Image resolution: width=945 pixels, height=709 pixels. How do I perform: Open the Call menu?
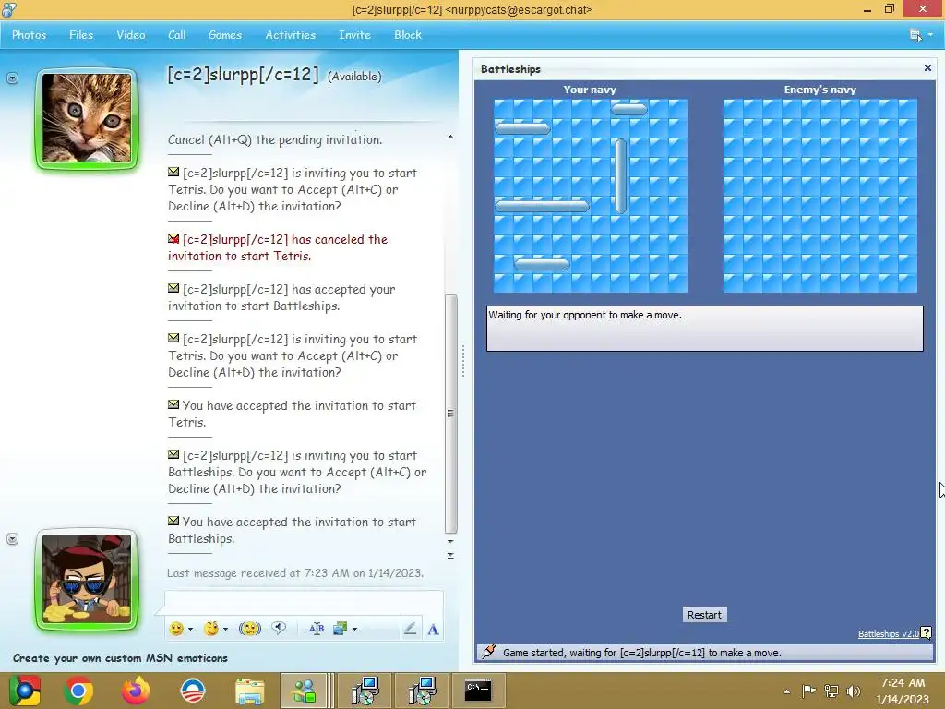click(176, 35)
